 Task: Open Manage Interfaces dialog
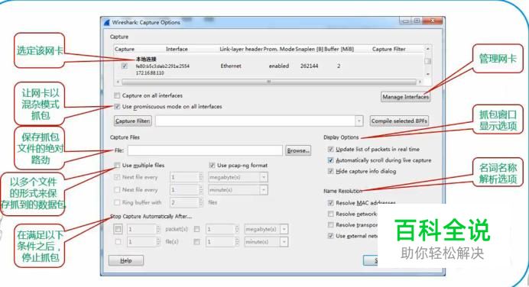(405, 97)
